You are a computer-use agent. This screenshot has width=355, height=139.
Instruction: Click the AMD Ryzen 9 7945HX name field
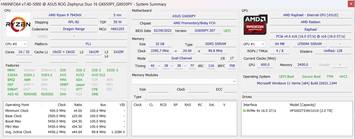point(65,15)
